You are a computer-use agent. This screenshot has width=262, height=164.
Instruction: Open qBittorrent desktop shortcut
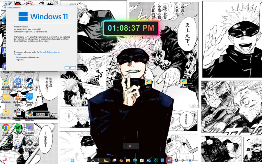click(17, 83)
